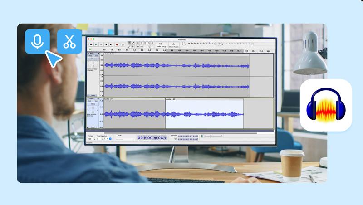Viewport: 363px width, 205px height.
Task: Select the Multi-tool
Action: [x=133, y=47]
